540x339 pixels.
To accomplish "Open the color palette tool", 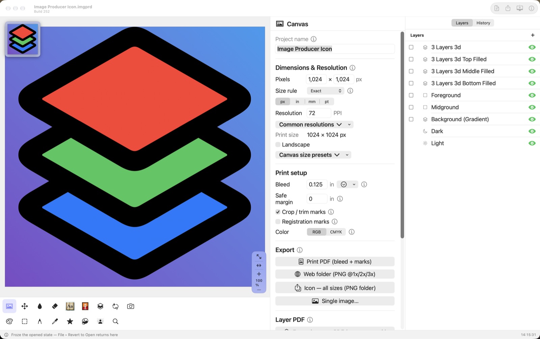I will click(x=9, y=321).
